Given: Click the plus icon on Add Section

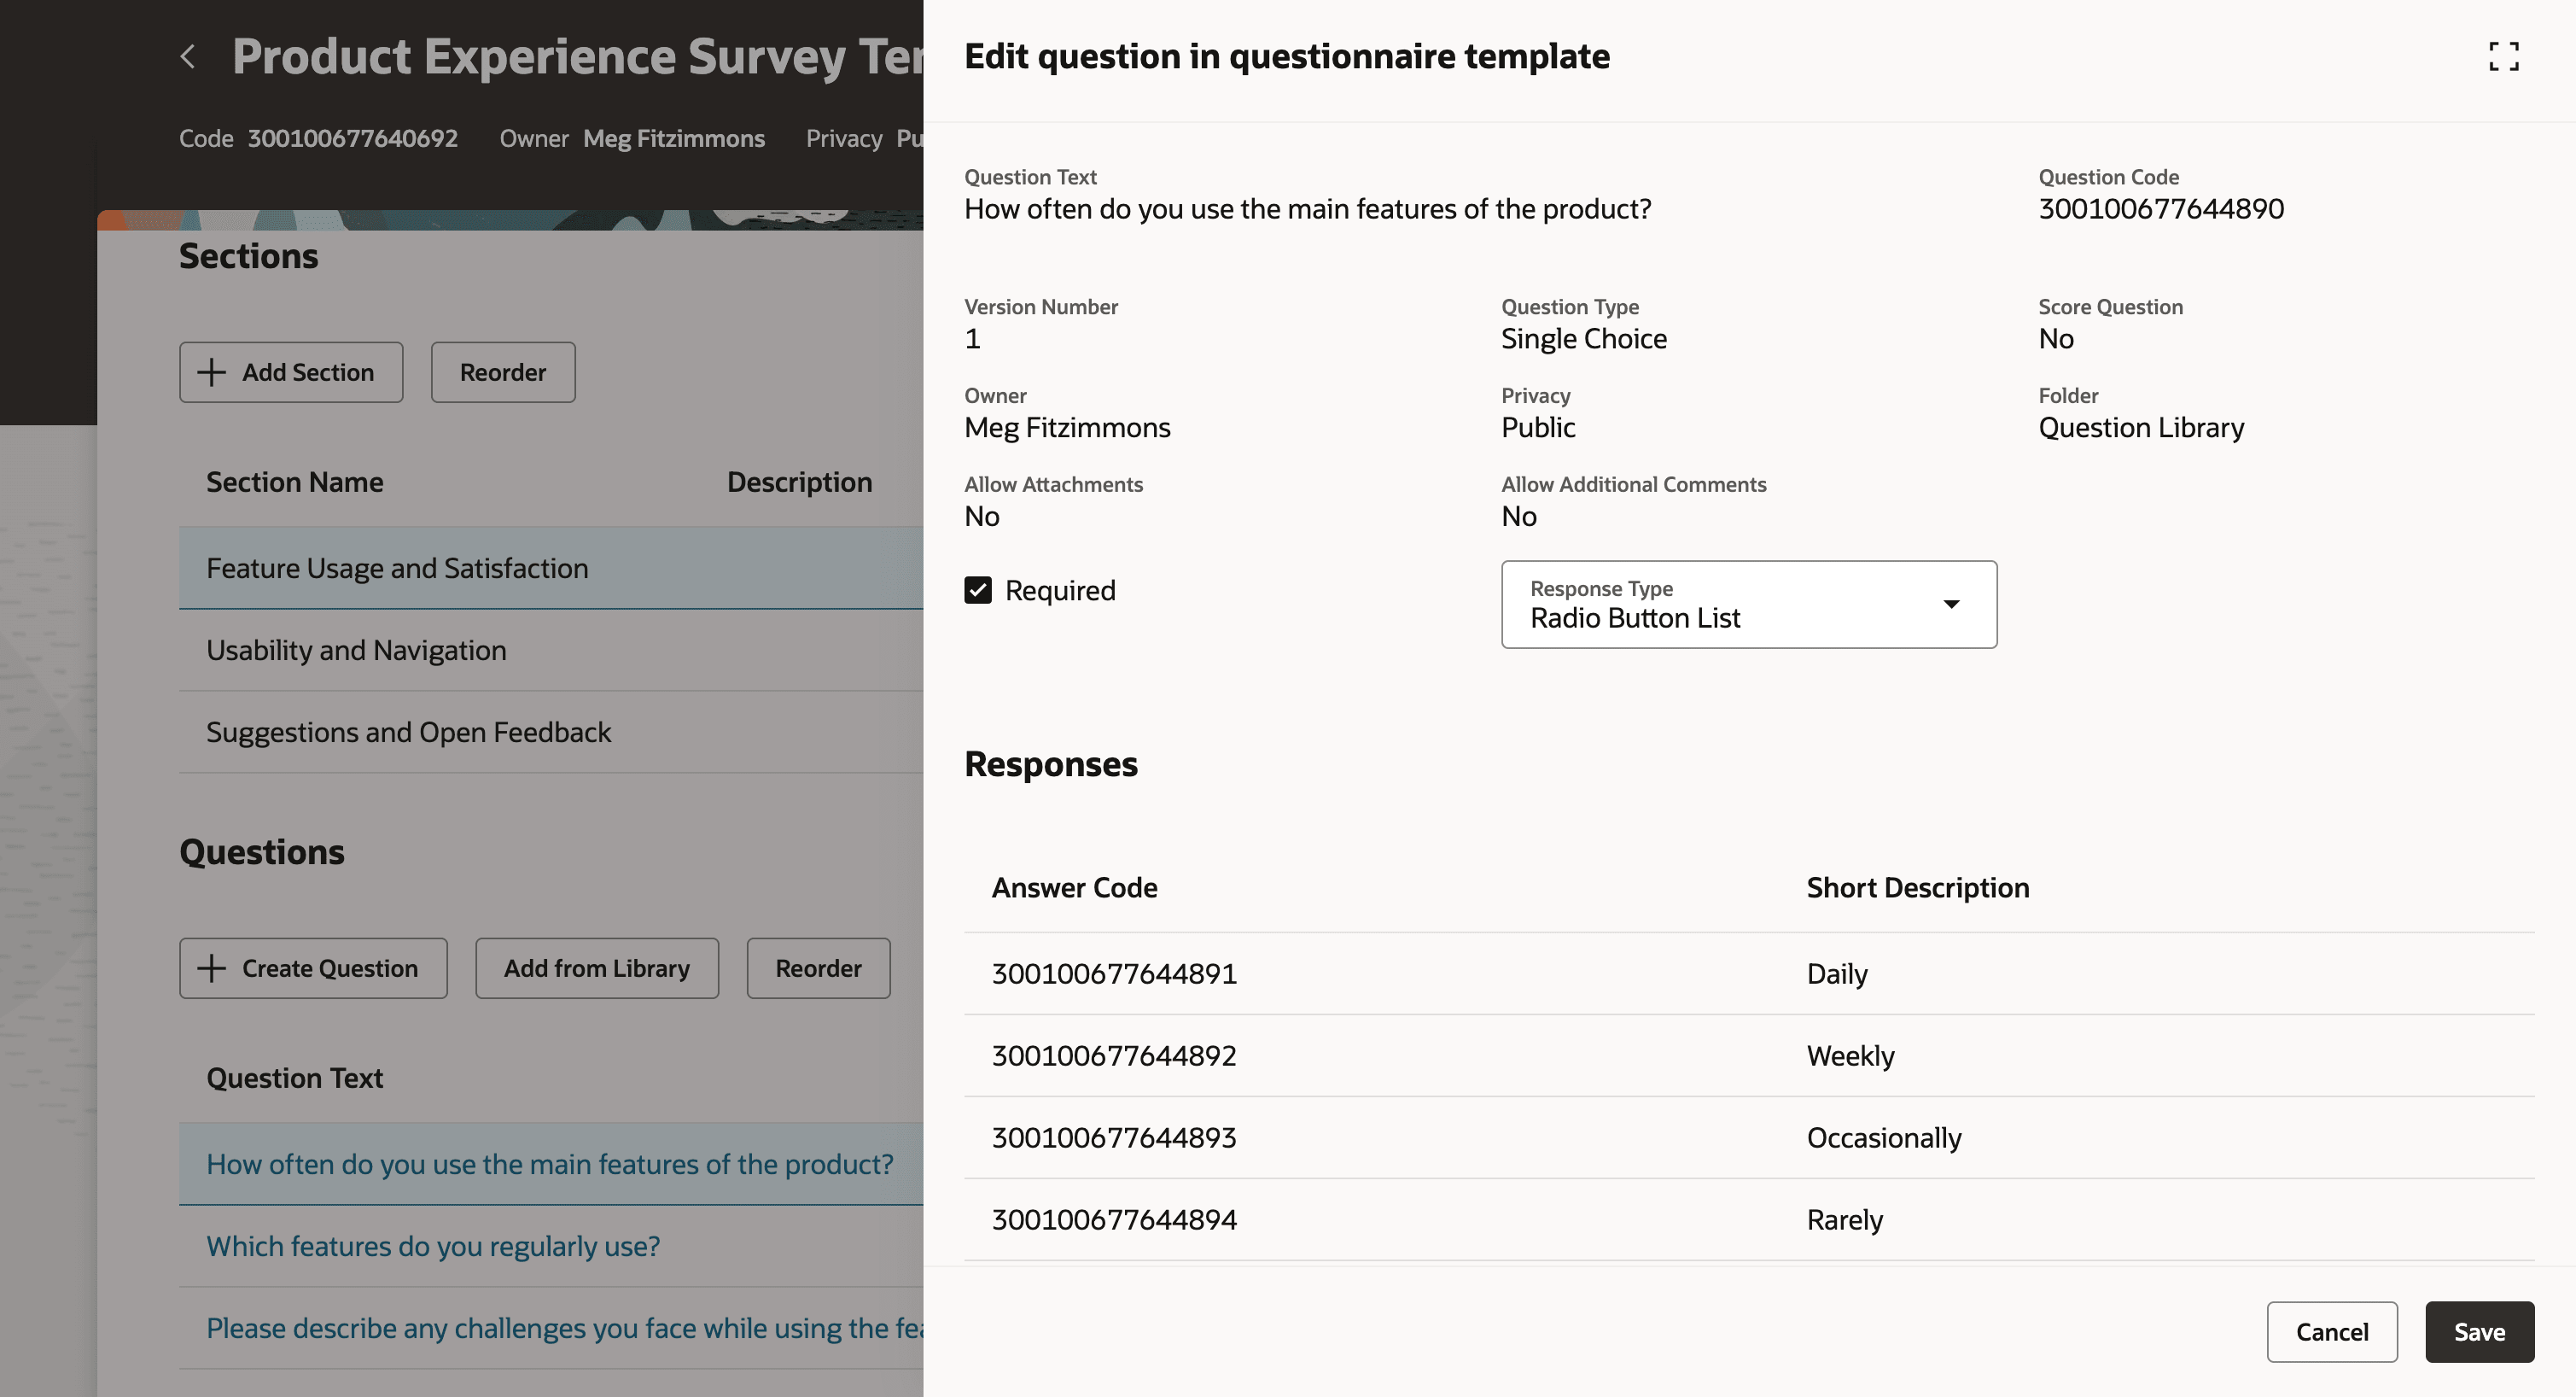Looking at the screenshot, I should click(211, 371).
